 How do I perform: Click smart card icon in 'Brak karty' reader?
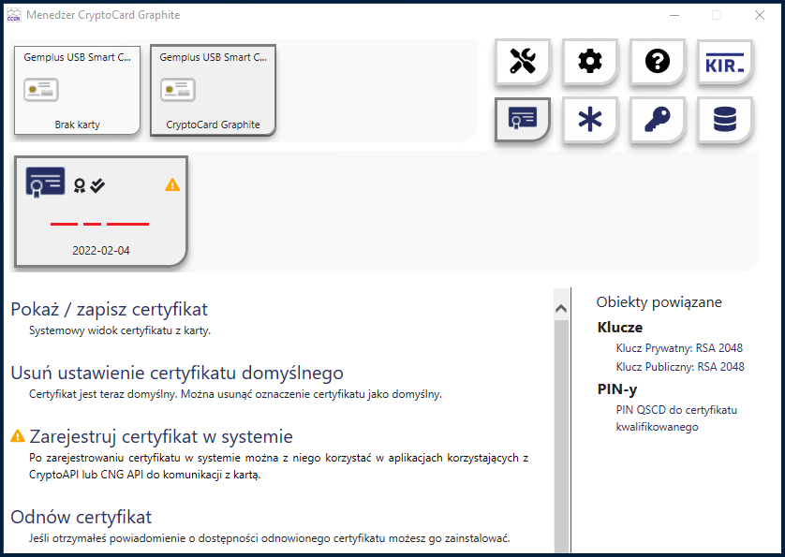coord(41,90)
